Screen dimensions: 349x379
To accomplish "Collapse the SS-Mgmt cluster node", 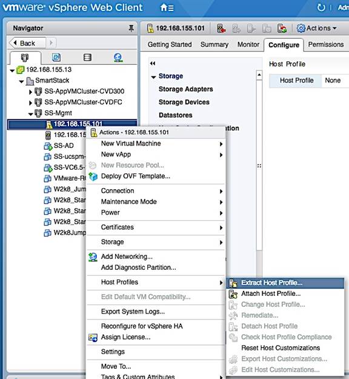I will (x=30, y=114).
